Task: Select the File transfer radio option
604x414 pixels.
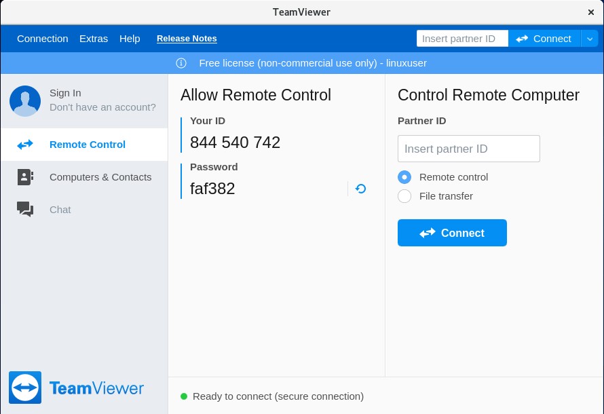Action: click(x=404, y=196)
